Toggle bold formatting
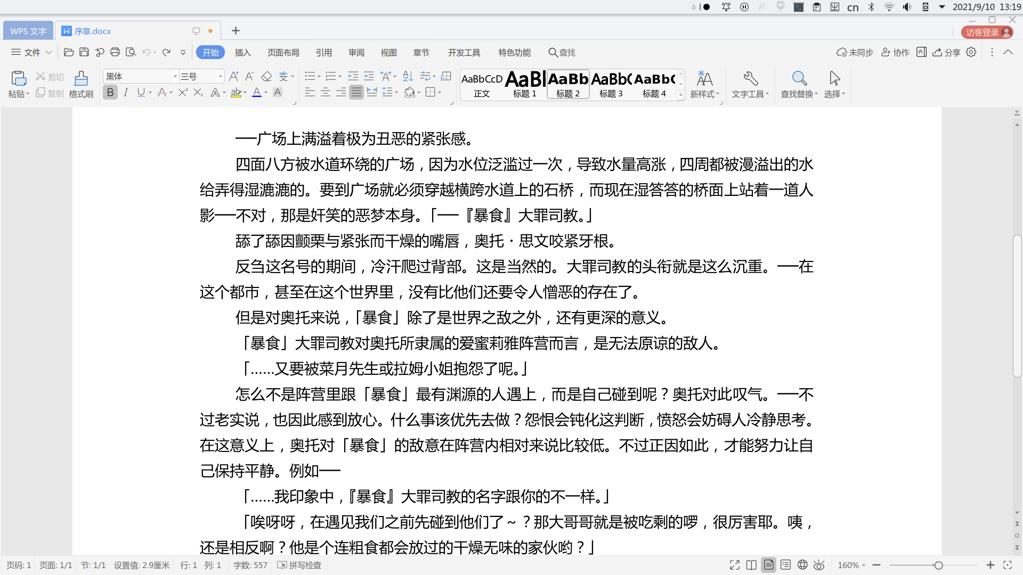The width and height of the screenshot is (1023, 575). pyautogui.click(x=110, y=93)
